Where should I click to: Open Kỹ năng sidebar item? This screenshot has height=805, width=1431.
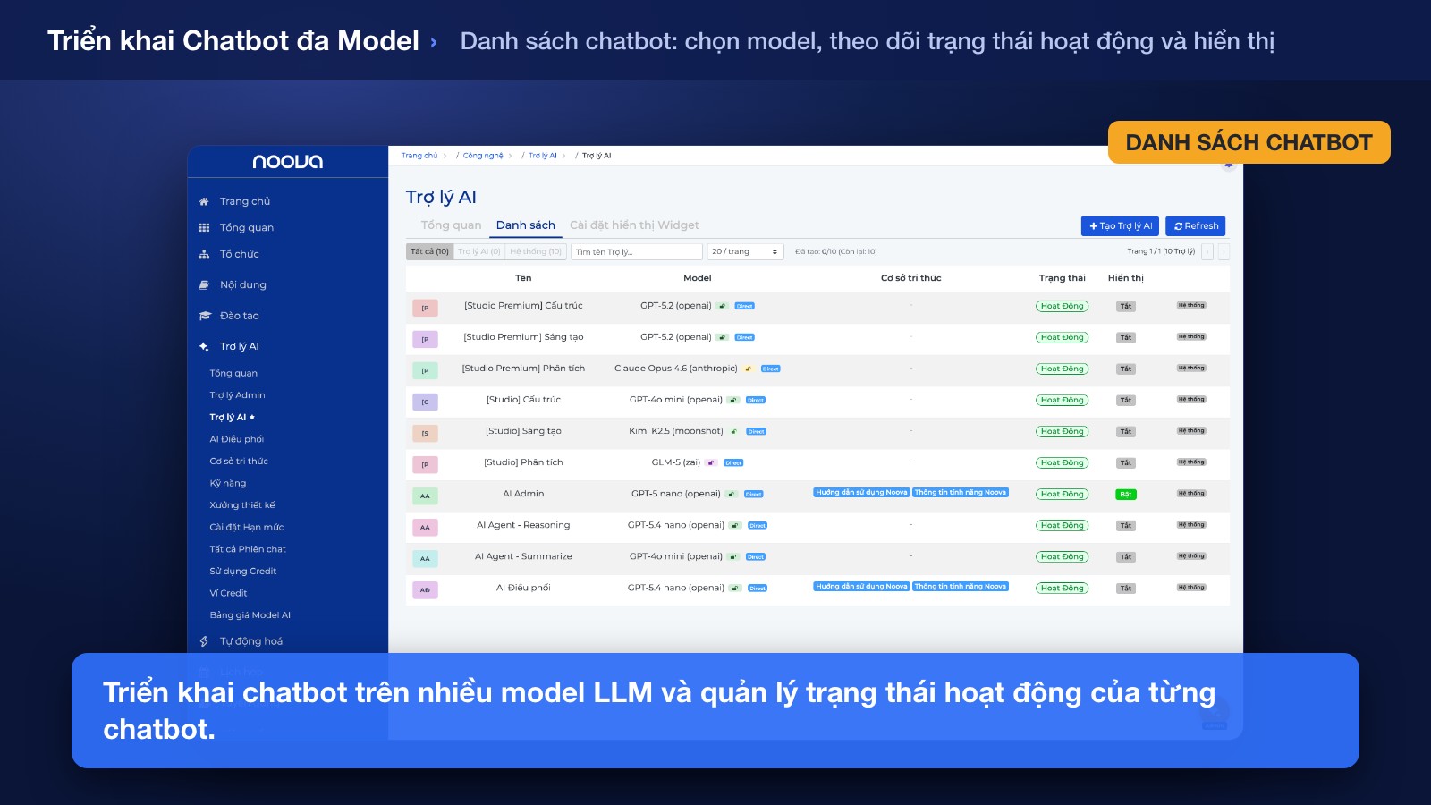click(227, 483)
